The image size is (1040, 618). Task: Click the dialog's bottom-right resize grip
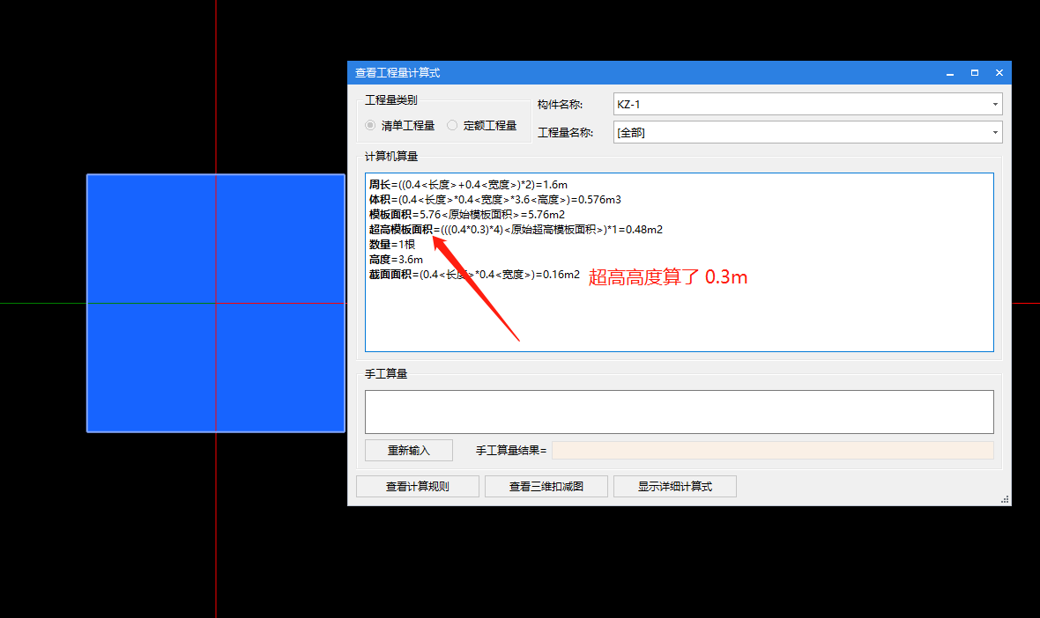tap(1005, 499)
